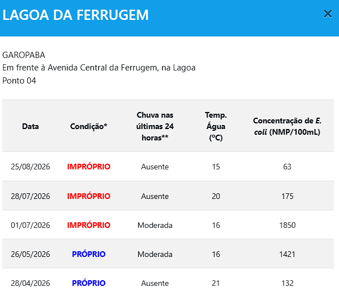The height and width of the screenshot is (299, 339).
Task: Click the Temp. Água (ºC) header
Action: click(216, 126)
